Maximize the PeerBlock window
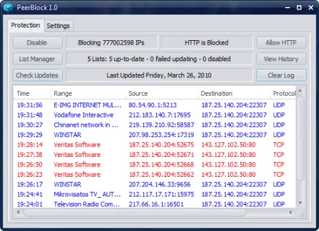Image resolution: width=319 pixels, height=231 pixels. coord(299,8)
